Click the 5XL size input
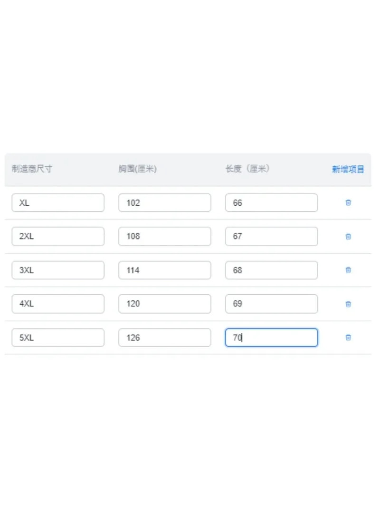Screen dimensions: 380x508 58,338
